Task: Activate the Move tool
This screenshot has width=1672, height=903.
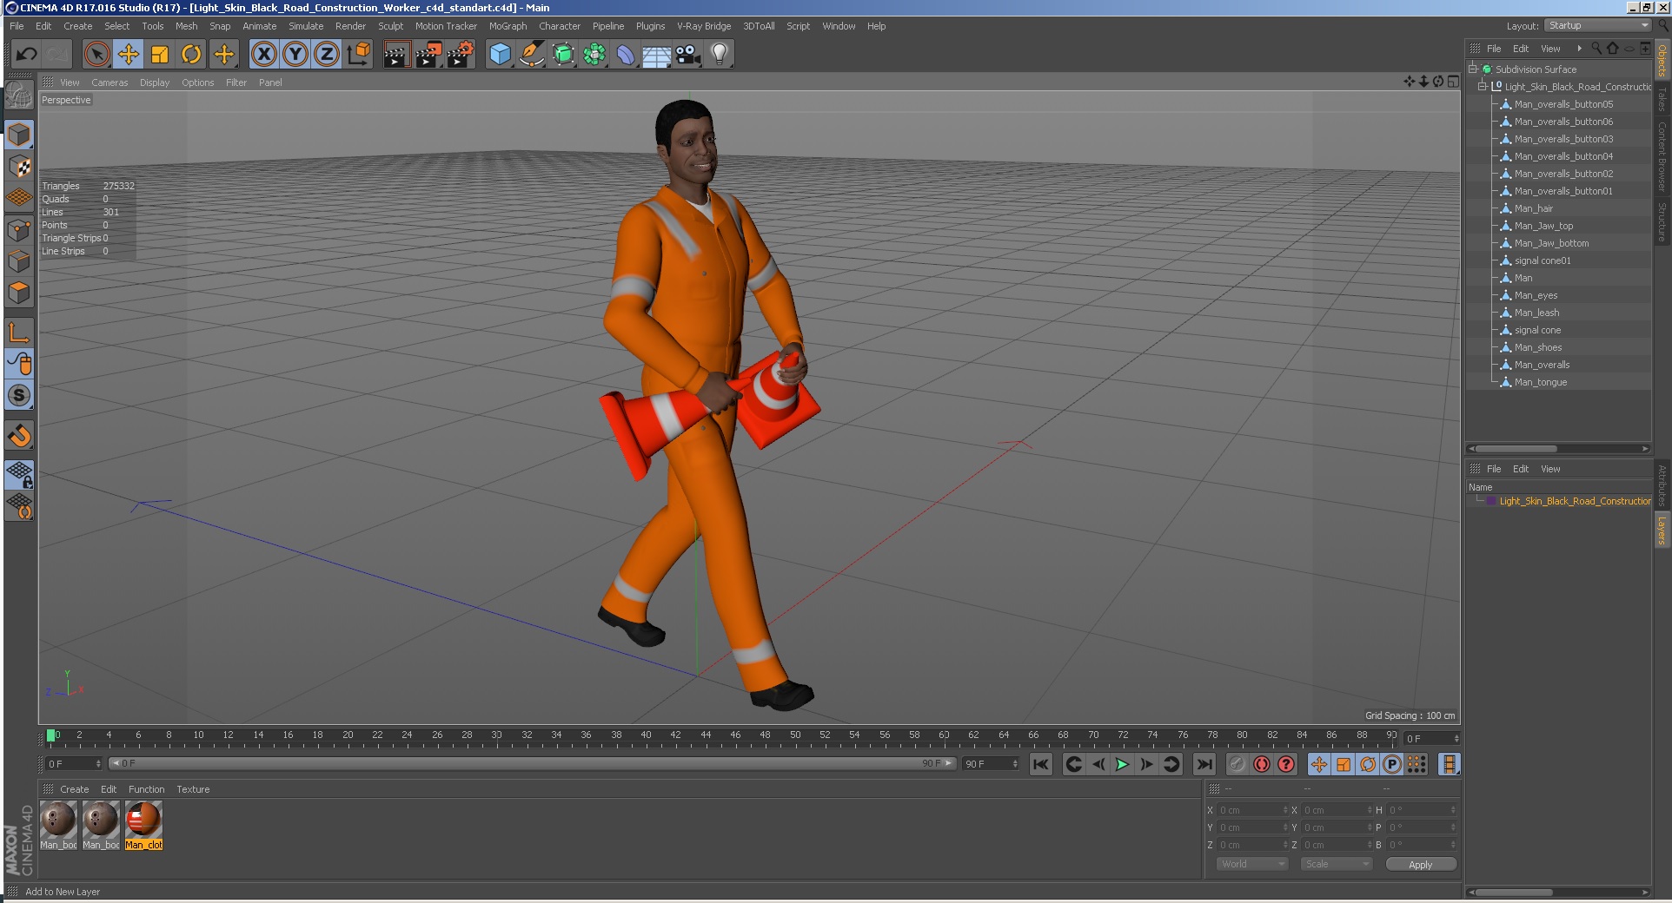Action: pos(129,55)
